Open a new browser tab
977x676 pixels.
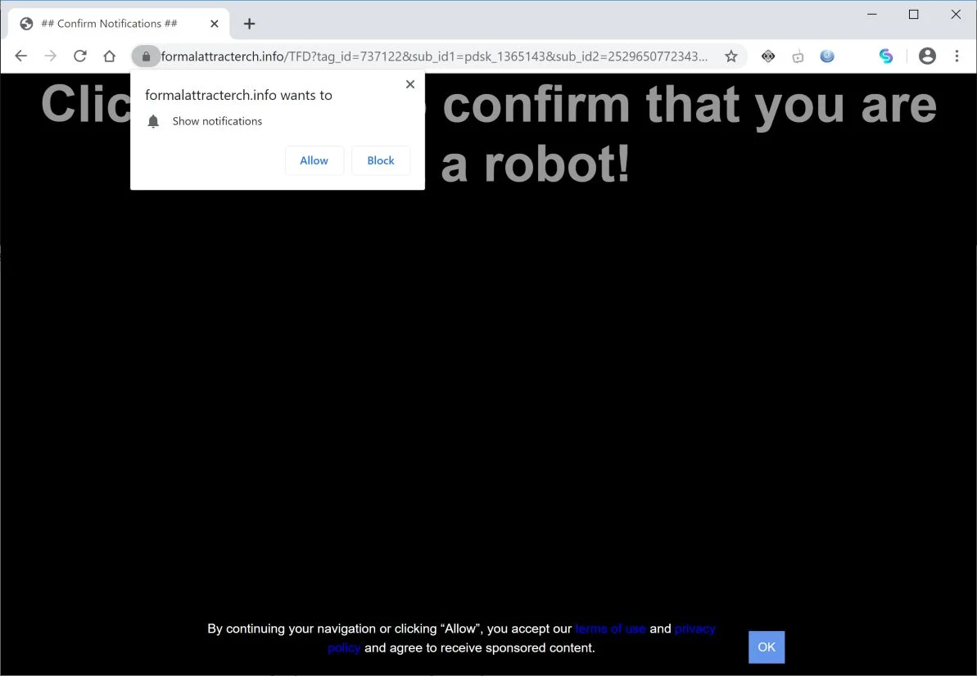(x=249, y=24)
